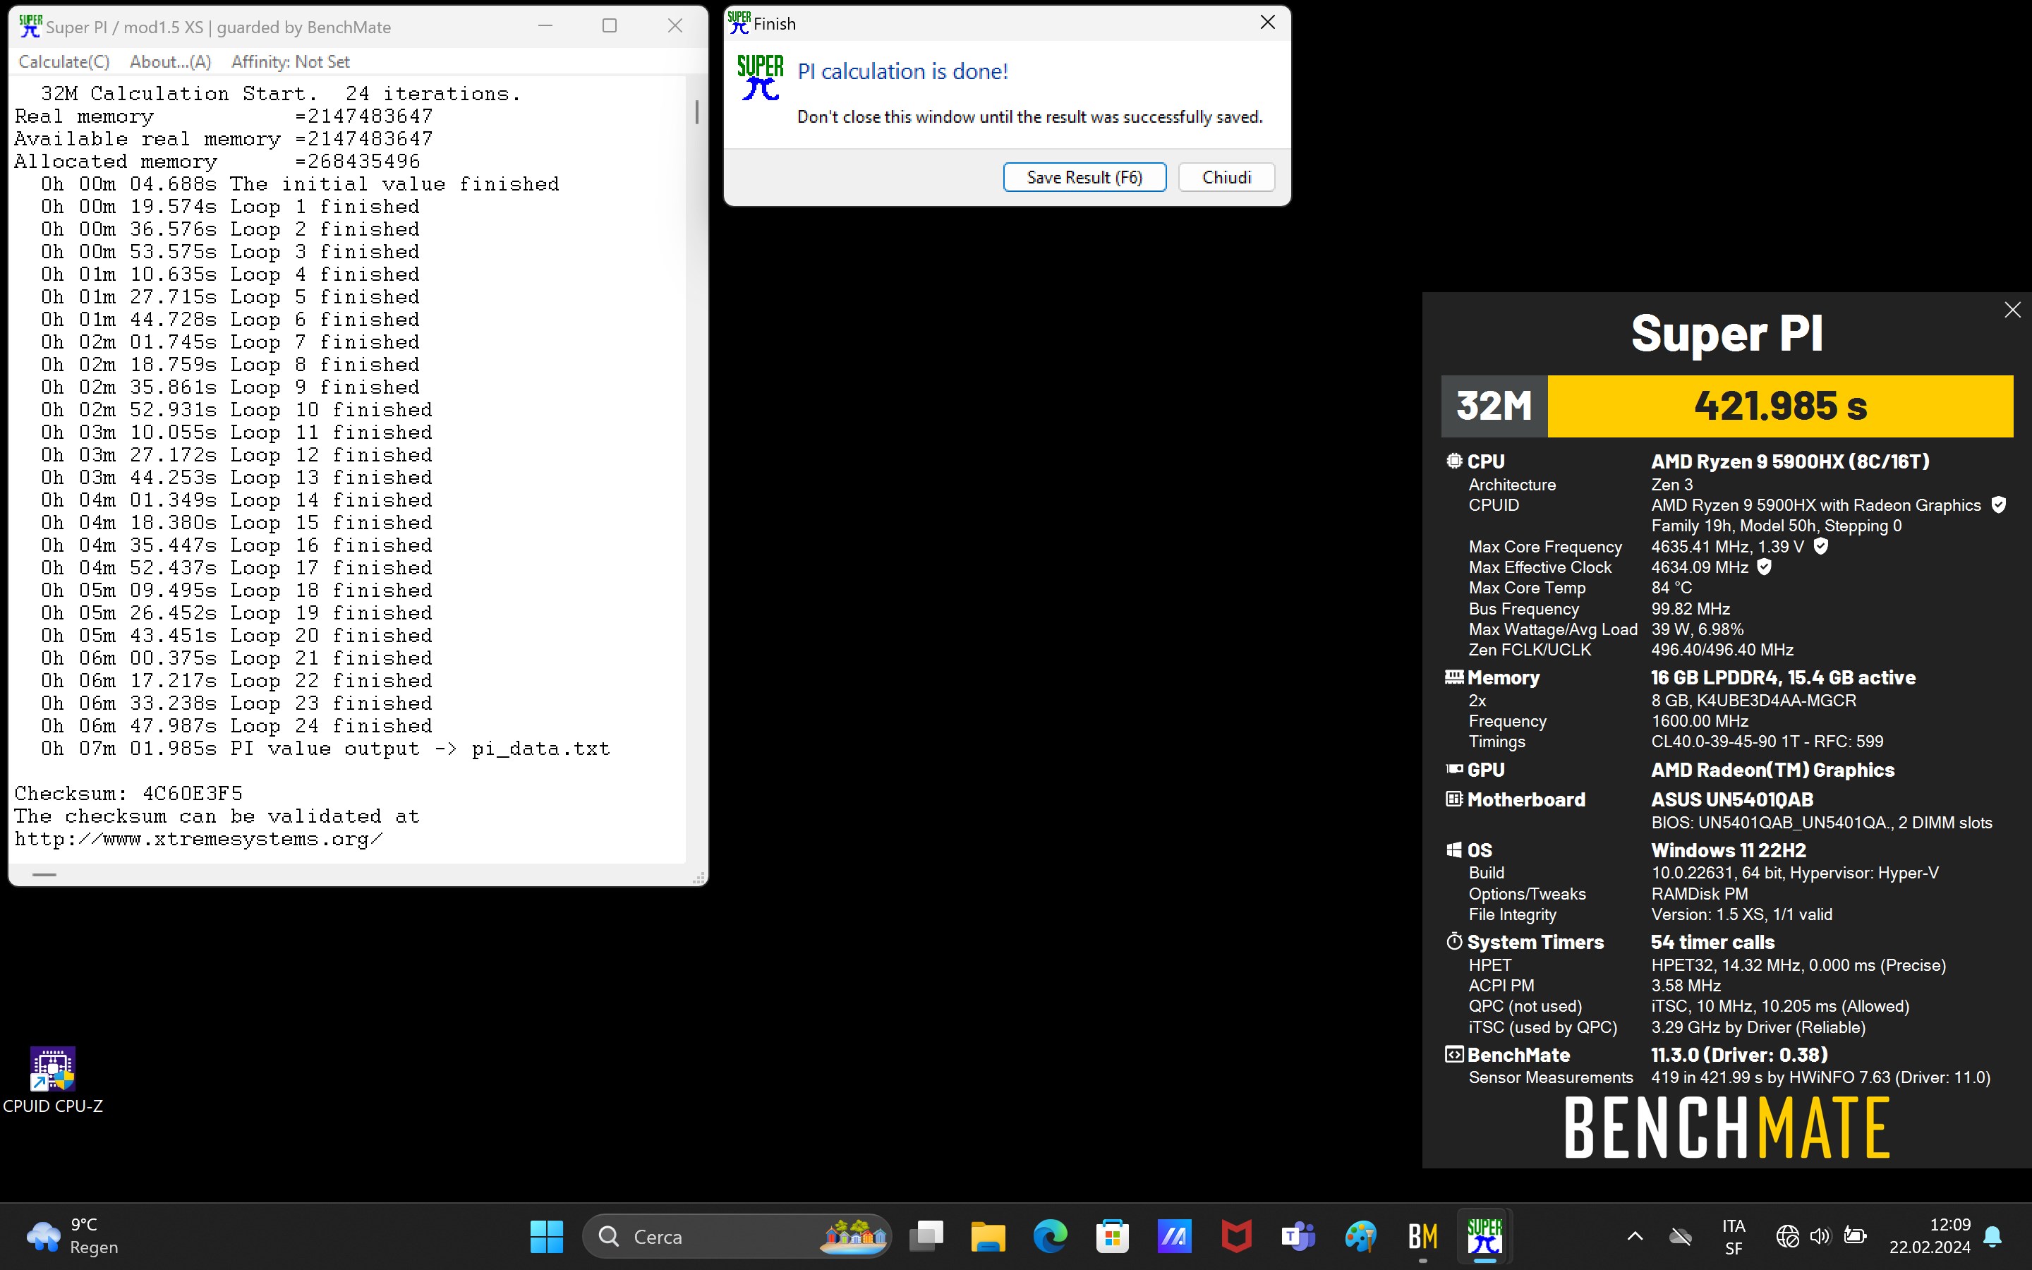Image resolution: width=2032 pixels, height=1270 pixels.
Task: Click the BenchMate section icon
Action: [x=1453, y=1054]
